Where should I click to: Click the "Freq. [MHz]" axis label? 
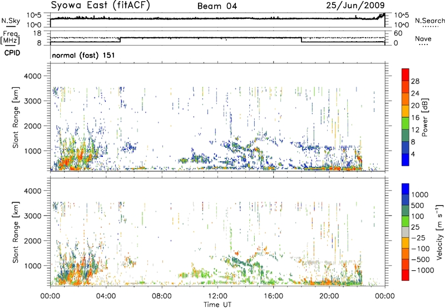pos(10,38)
